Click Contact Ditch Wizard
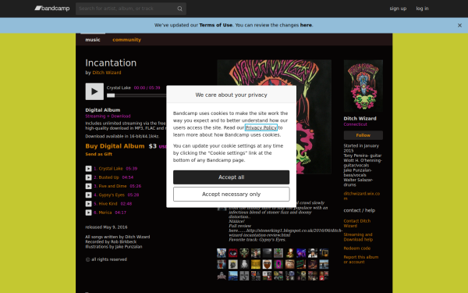 coord(357,223)
